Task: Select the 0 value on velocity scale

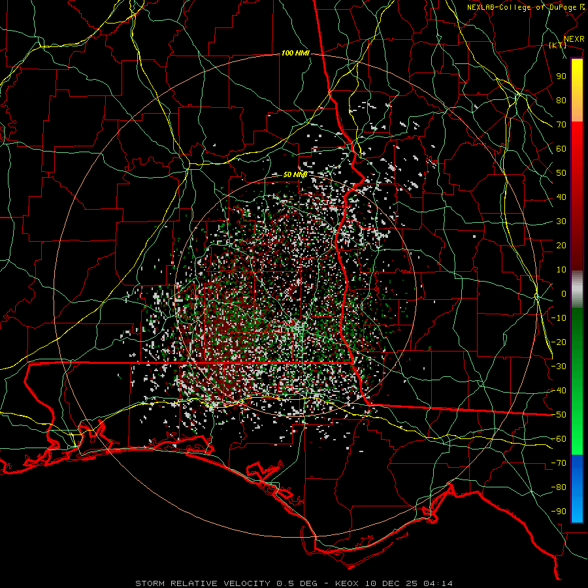Action: [x=564, y=294]
